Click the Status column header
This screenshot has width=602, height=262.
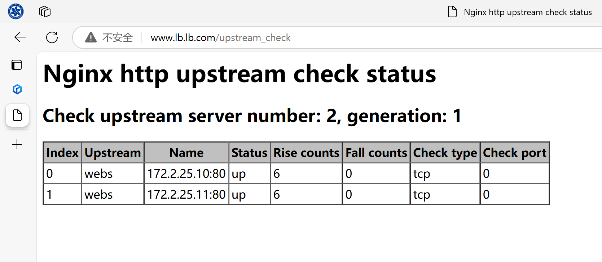249,153
